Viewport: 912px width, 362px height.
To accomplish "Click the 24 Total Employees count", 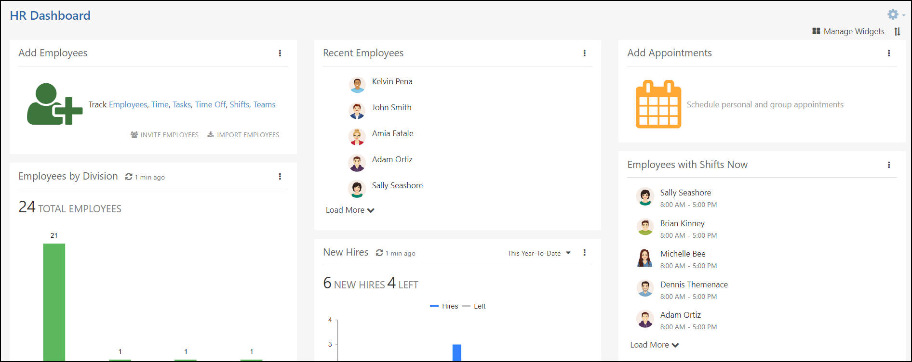I will (70, 207).
